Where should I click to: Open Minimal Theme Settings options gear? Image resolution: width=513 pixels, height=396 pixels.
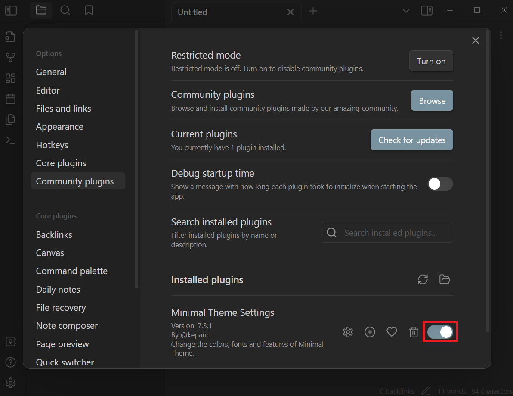coord(348,332)
